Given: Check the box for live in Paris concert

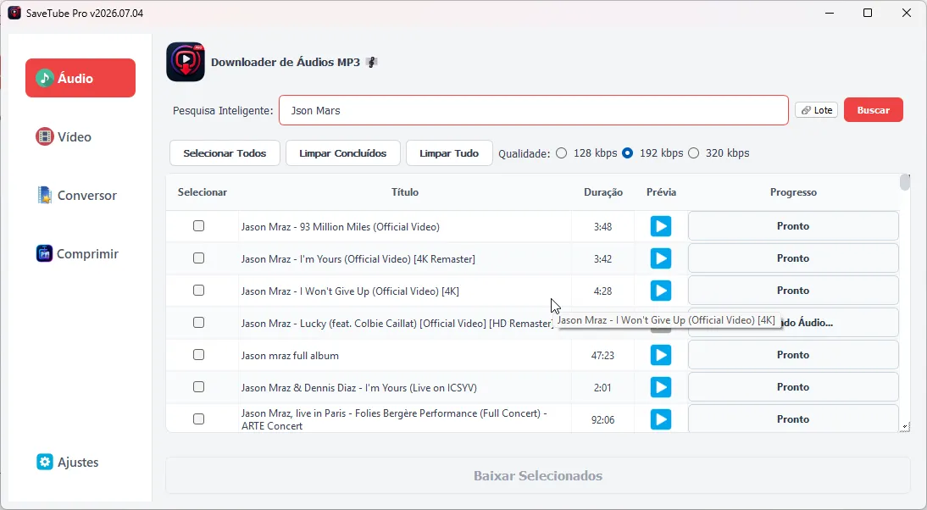Looking at the screenshot, I should pyautogui.click(x=198, y=419).
